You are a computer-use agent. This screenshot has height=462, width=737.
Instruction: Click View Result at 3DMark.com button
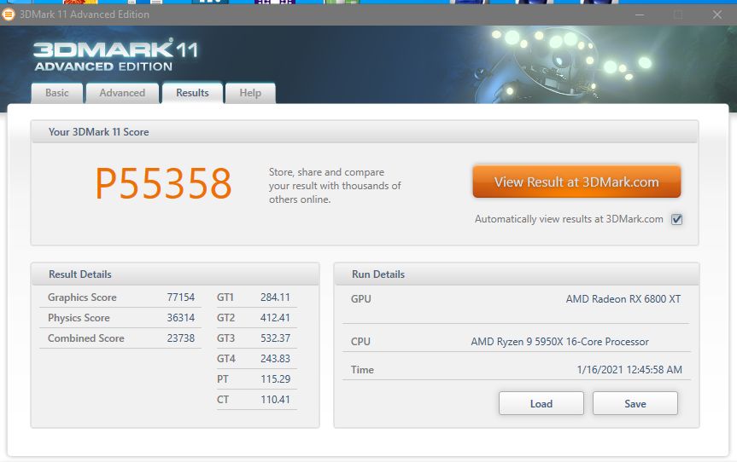pyautogui.click(x=576, y=182)
